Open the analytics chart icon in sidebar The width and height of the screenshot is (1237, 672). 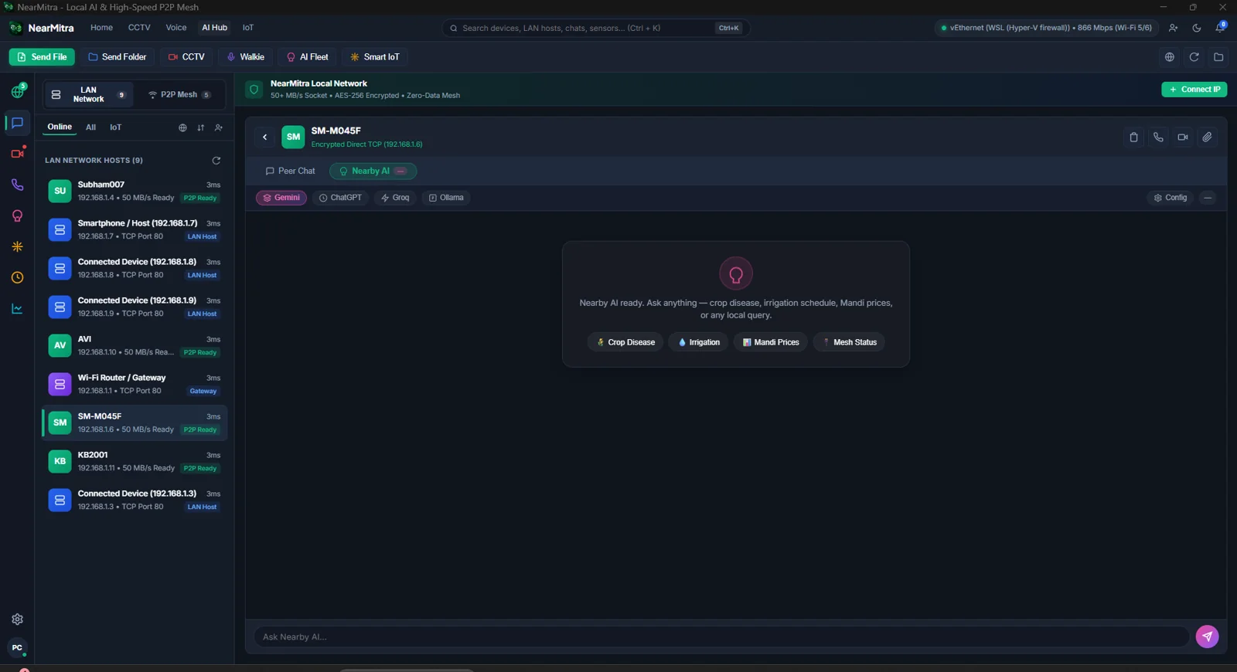(17, 309)
